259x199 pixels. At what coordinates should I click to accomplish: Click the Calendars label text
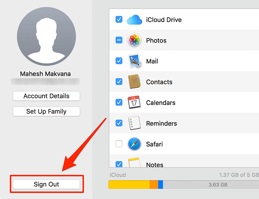click(161, 103)
